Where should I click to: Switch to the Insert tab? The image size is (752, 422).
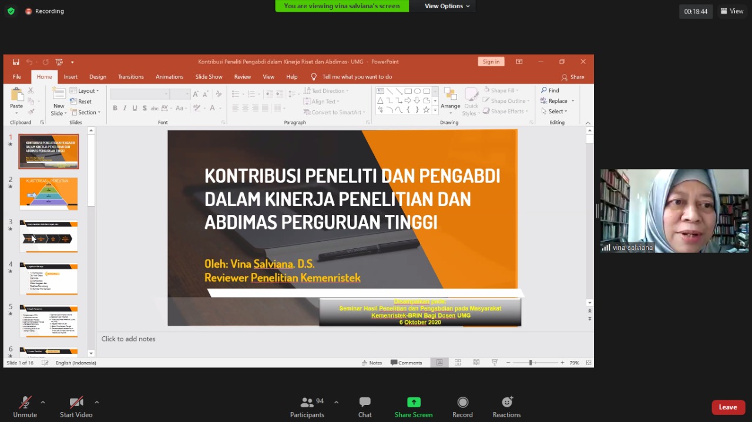(70, 77)
